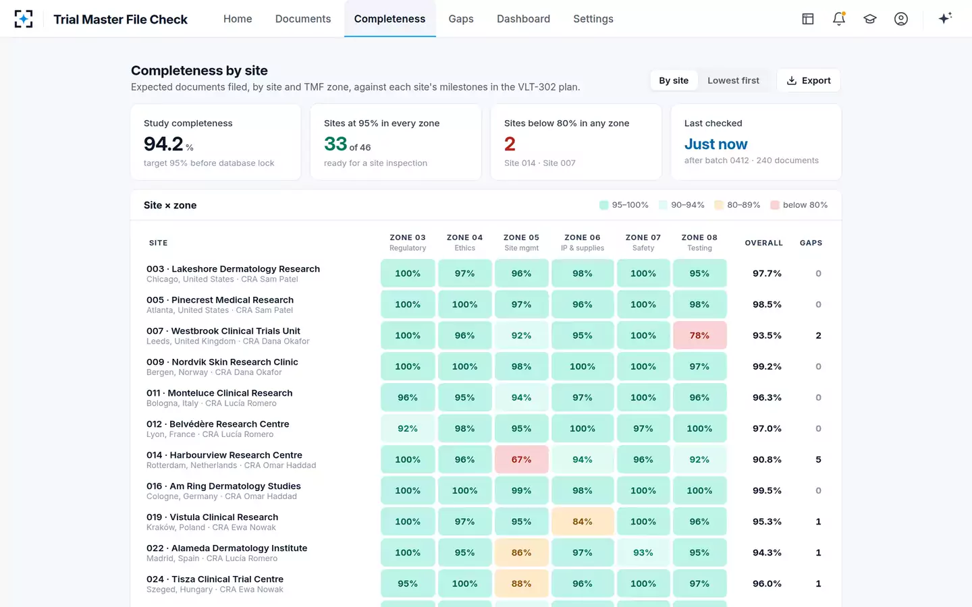Select the Completeness tab
This screenshot has height=607, width=972.
point(389,19)
